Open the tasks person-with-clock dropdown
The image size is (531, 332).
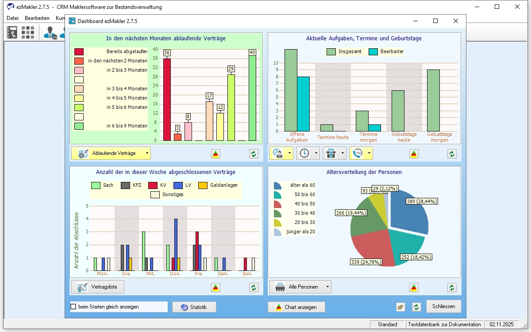281,153
